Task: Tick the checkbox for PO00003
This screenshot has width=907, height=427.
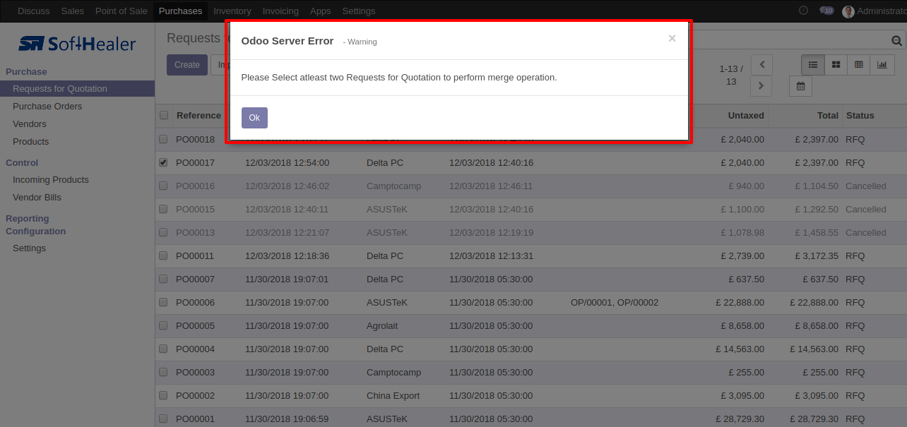Action: click(163, 372)
